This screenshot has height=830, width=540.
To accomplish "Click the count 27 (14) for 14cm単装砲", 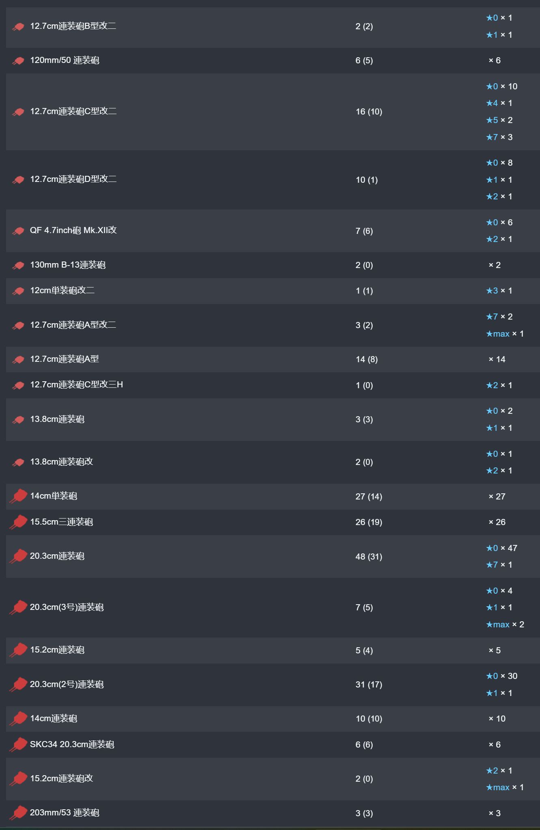I will coord(369,497).
